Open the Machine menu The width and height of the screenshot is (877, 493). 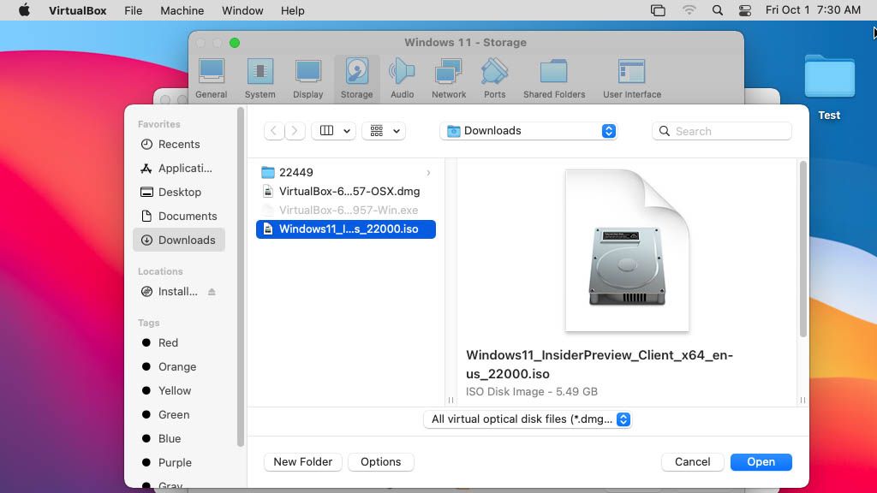click(x=181, y=10)
